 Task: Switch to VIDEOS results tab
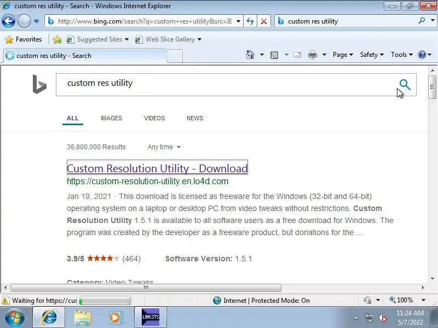154,118
